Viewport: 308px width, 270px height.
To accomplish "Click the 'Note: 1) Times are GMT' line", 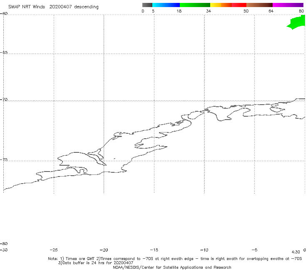I will tap(175, 259).
